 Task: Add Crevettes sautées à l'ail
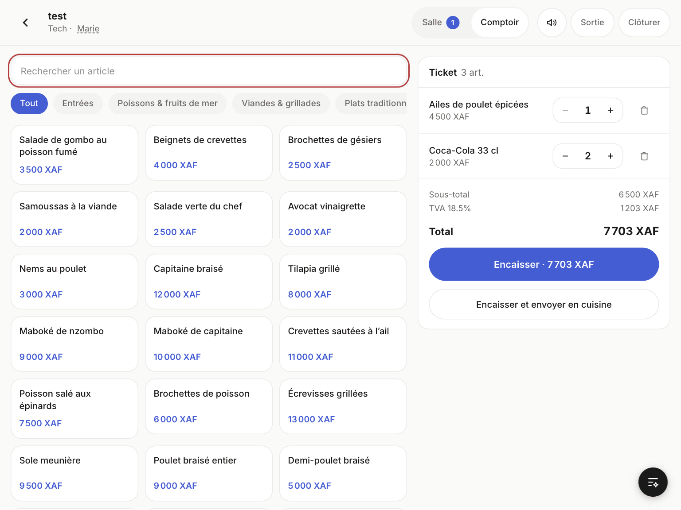(x=343, y=344)
